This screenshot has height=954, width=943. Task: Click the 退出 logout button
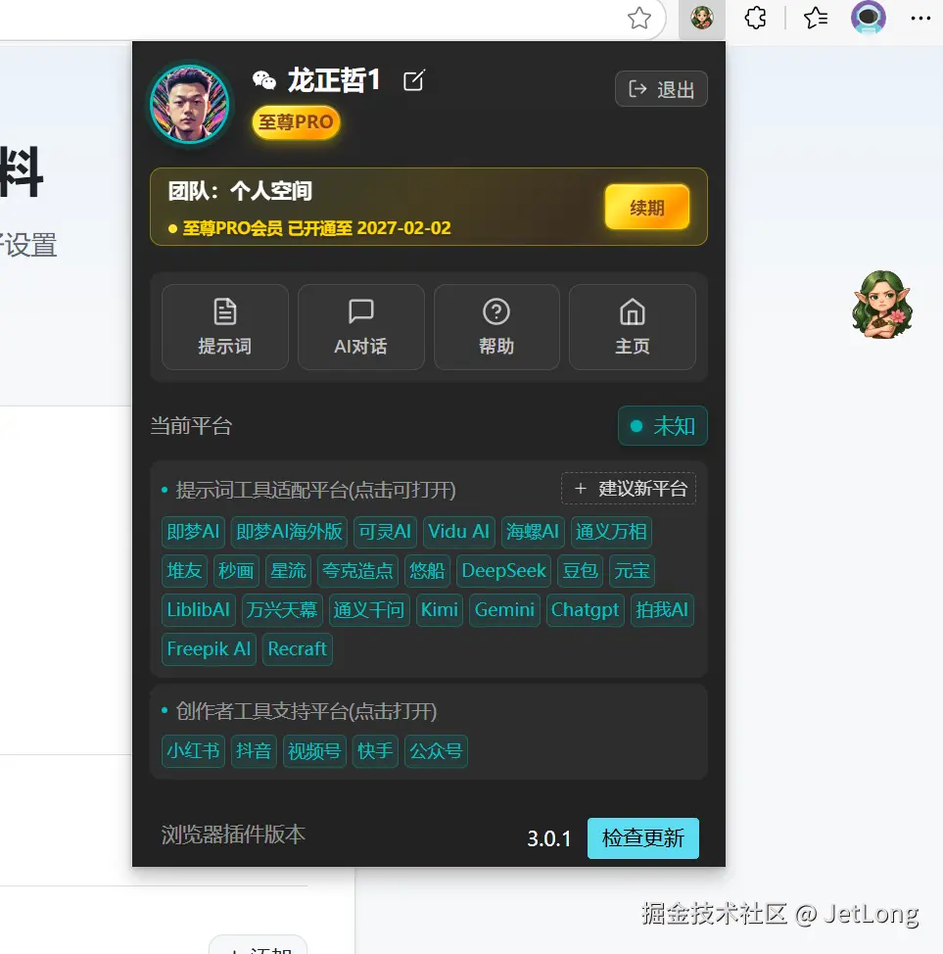coord(661,89)
